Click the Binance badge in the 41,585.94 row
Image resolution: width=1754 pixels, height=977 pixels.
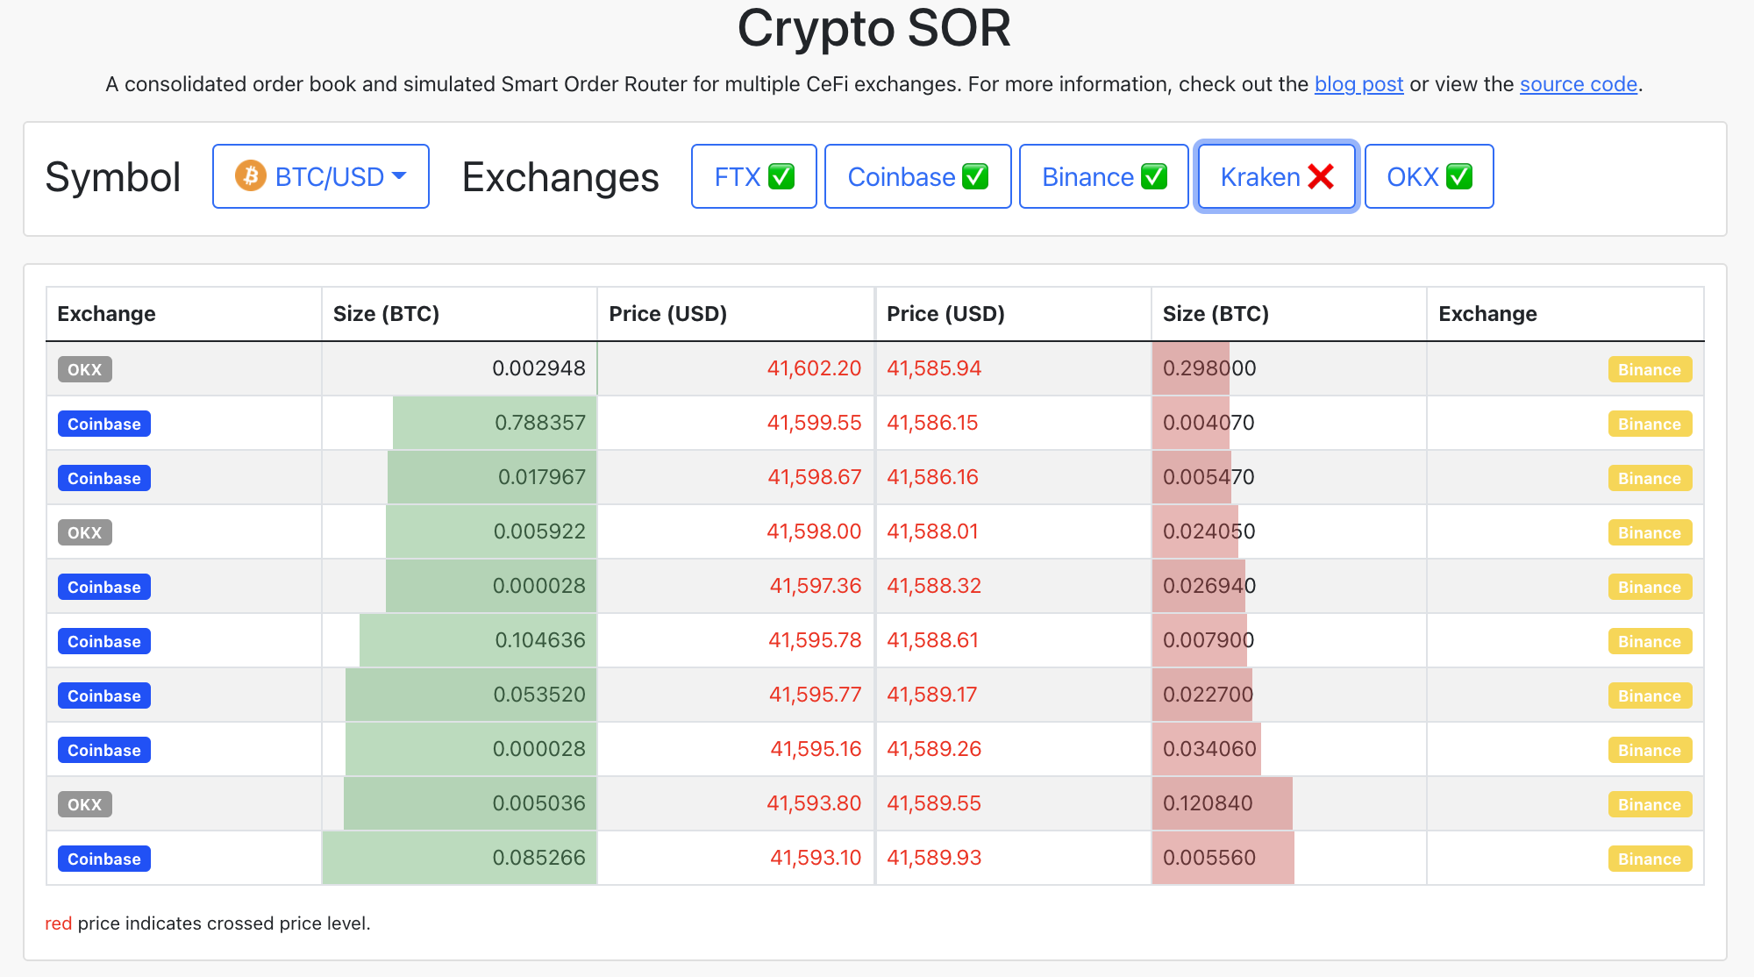click(x=1650, y=369)
